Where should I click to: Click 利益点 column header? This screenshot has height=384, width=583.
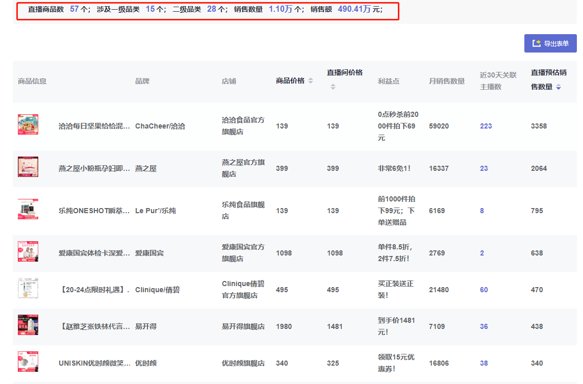click(389, 81)
